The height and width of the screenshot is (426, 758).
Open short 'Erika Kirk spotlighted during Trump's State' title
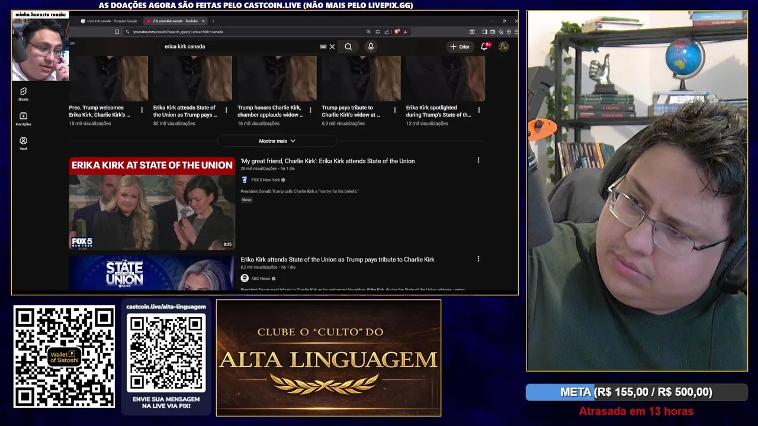tap(438, 111)
